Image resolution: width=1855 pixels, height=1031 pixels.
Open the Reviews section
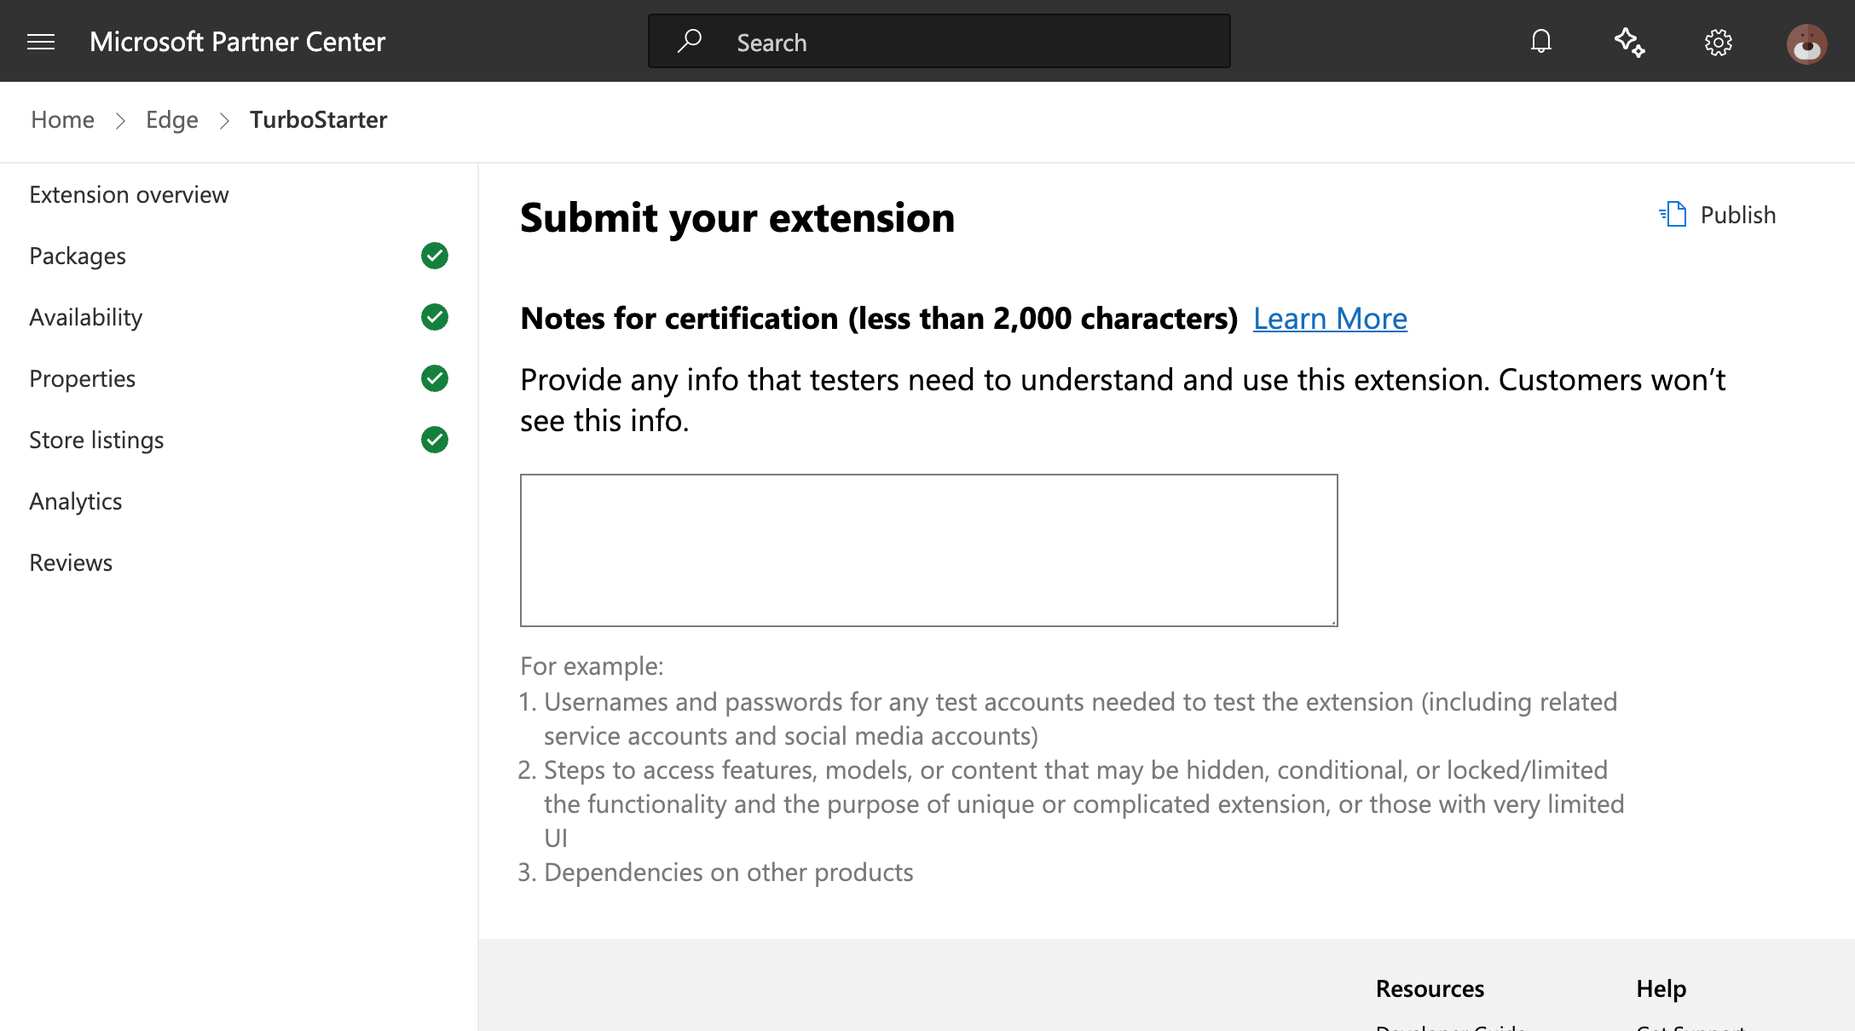[x=71, y=562]
